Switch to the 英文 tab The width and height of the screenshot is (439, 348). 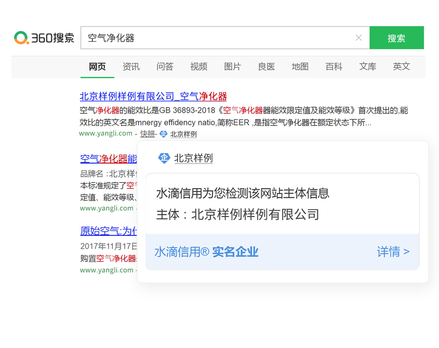pos(402,67)
